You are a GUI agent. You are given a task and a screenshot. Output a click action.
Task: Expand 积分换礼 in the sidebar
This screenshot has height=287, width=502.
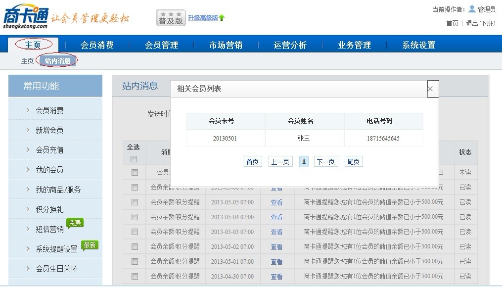(49, 209)
